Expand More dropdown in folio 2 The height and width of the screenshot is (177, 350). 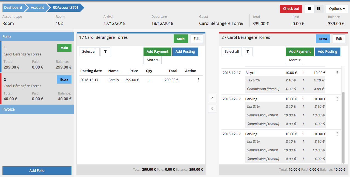pyautogui.click(x=295, y=60)
